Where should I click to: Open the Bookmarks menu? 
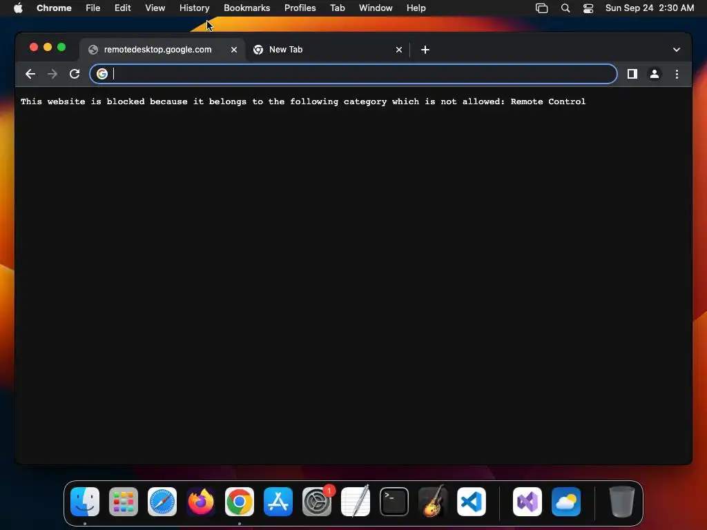point(246,8)
